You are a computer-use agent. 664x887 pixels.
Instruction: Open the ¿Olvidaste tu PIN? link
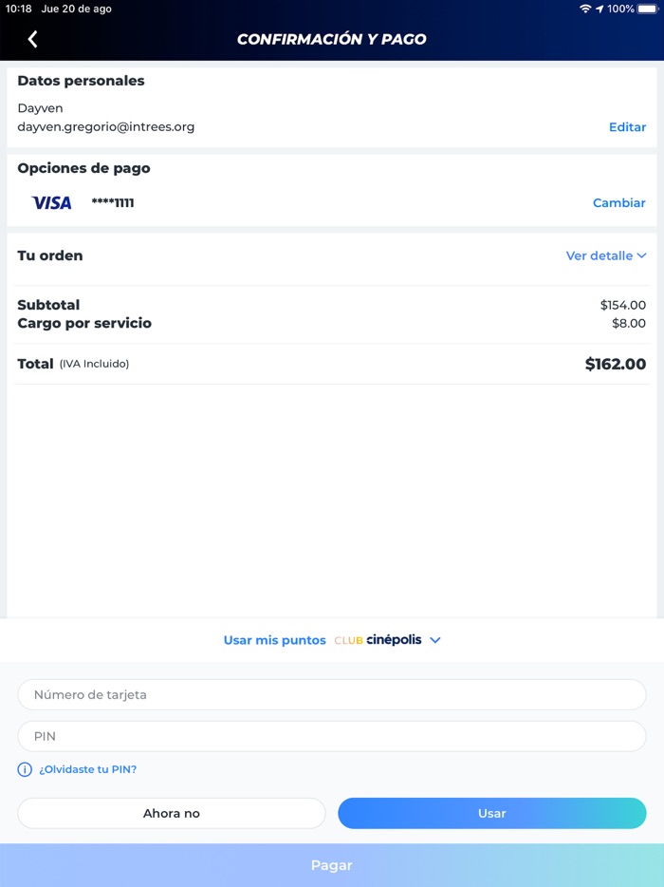coord(87,769)
